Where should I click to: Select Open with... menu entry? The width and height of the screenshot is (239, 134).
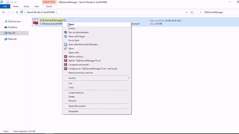(97, 52)
